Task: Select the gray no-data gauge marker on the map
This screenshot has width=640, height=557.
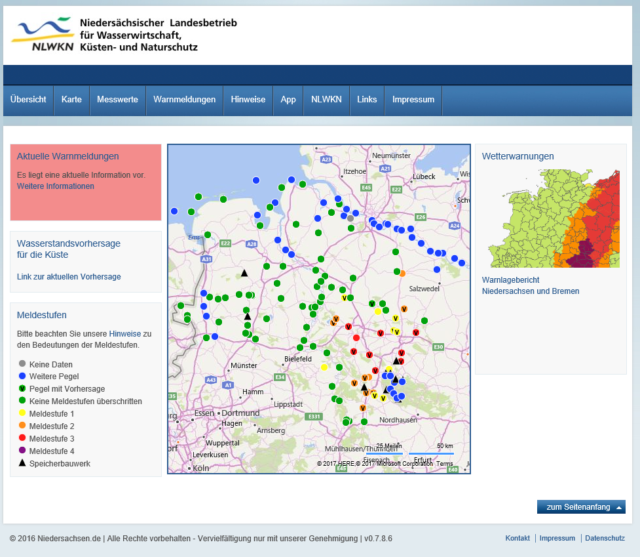Action: [350, 218]
